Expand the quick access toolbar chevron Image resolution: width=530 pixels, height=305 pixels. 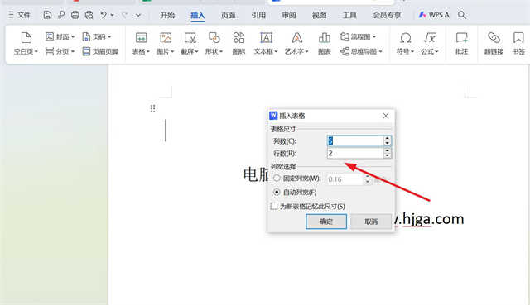click(x=138, y=15)
